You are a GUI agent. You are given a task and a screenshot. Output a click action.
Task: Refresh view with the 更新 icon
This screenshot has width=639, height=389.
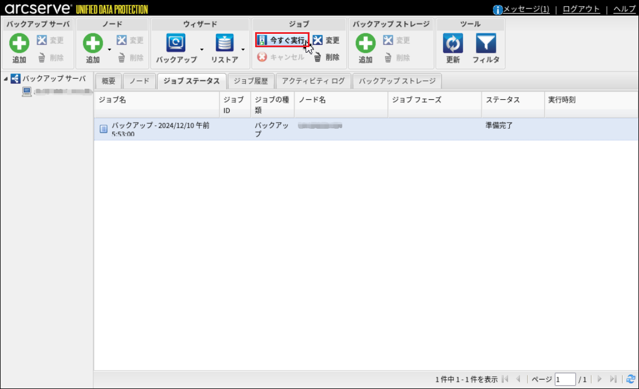coord(453,43)
